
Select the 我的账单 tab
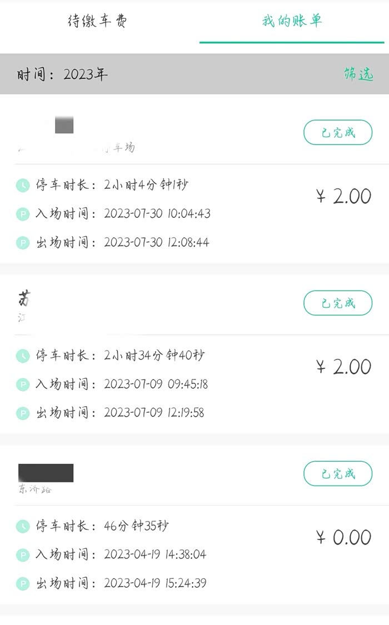pos(292,22)
